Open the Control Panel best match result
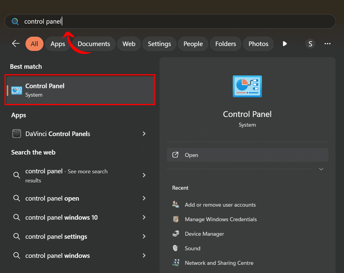Image resolution: width=344 pixels, height=273 pixels. tap(80, 90)
